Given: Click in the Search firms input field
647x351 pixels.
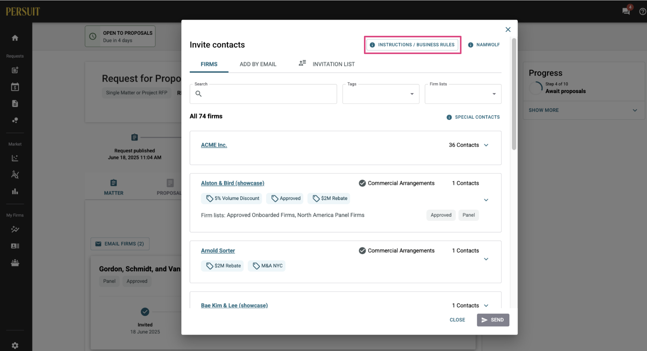Looking at the screenshot, I should [x=263, y=94].
